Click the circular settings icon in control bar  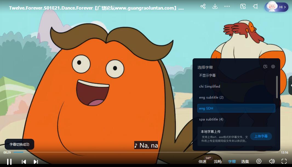[259, 161]
